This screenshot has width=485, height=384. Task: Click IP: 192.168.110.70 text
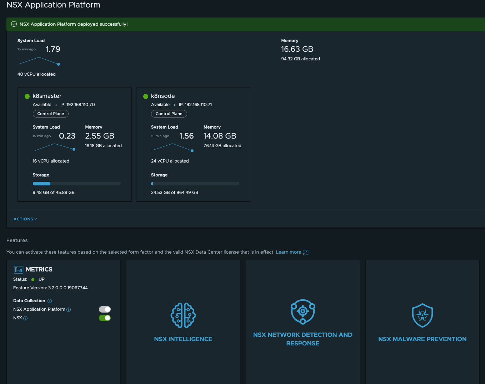(x=77, y=105)
